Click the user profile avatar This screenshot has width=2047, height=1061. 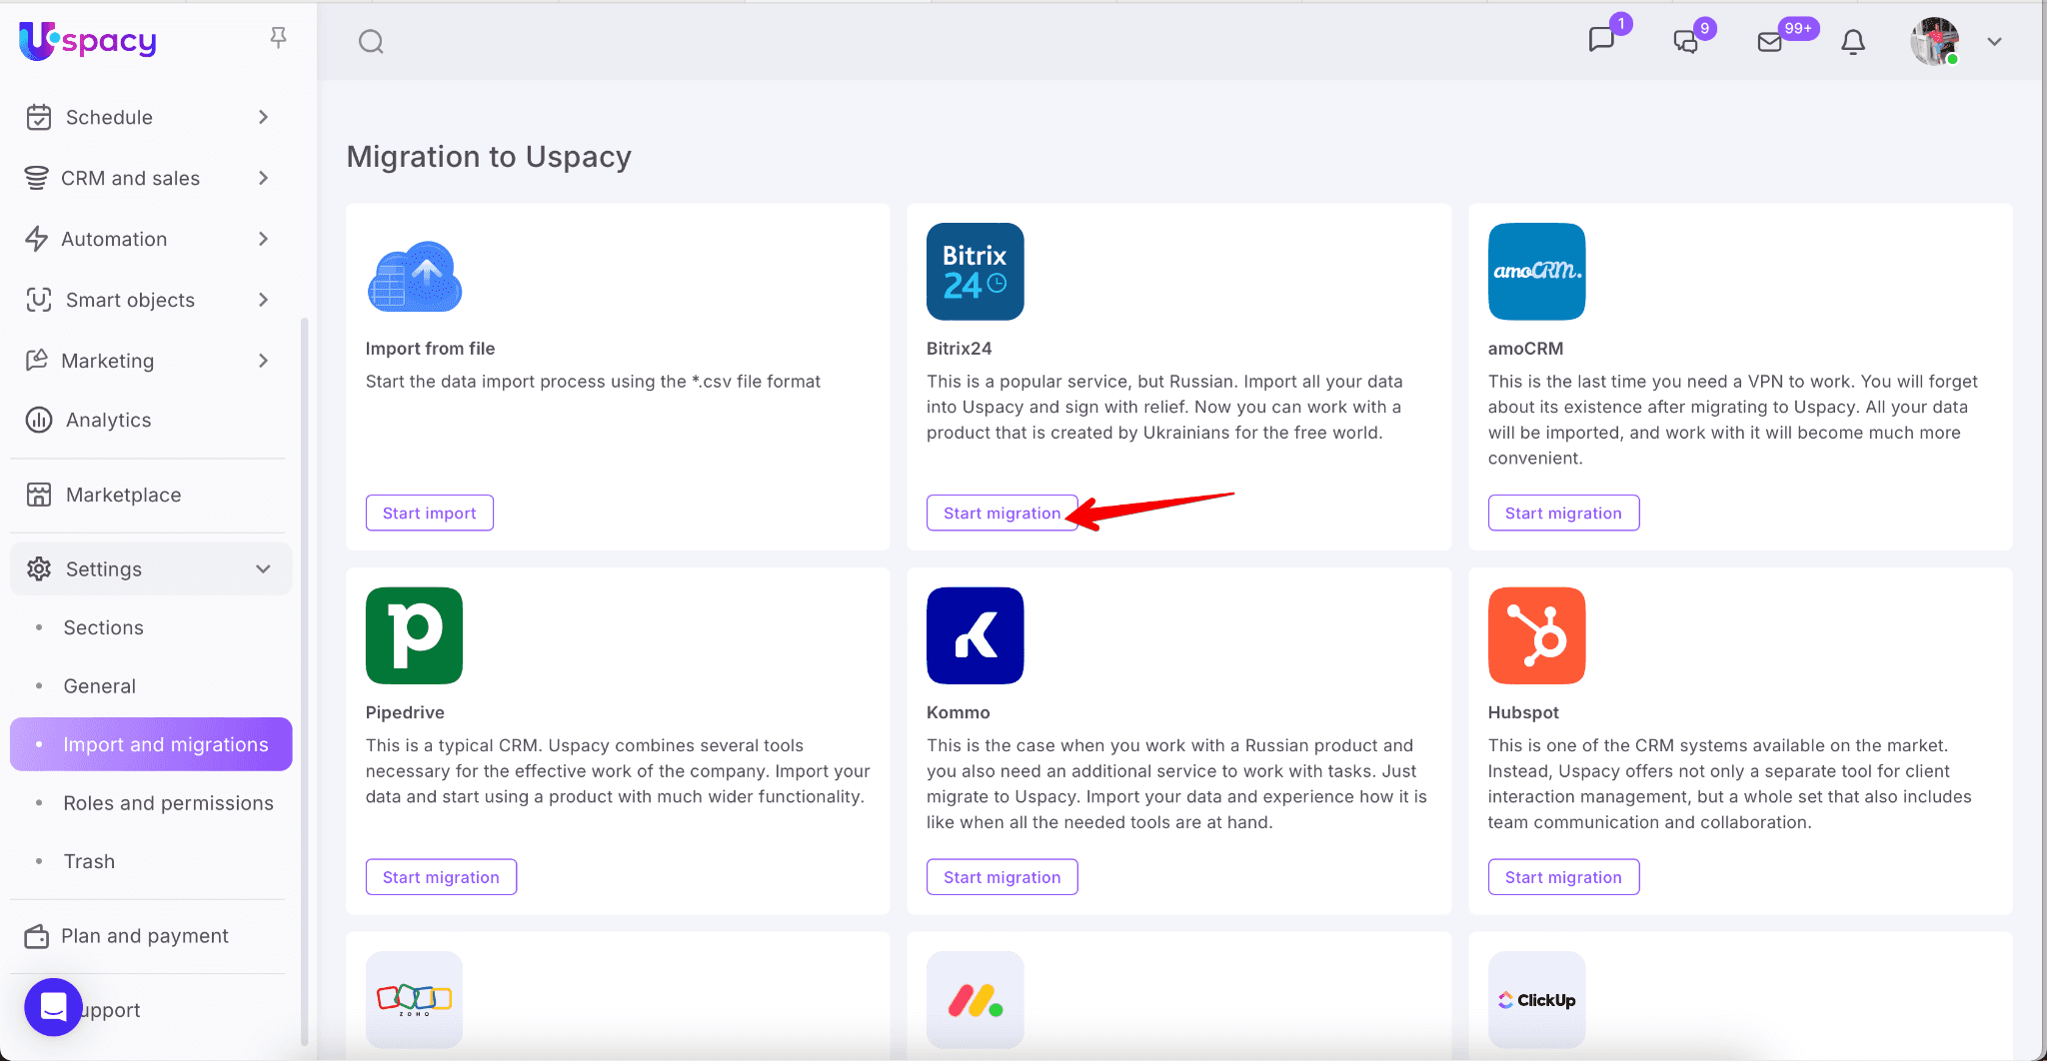click(1934, 42)
